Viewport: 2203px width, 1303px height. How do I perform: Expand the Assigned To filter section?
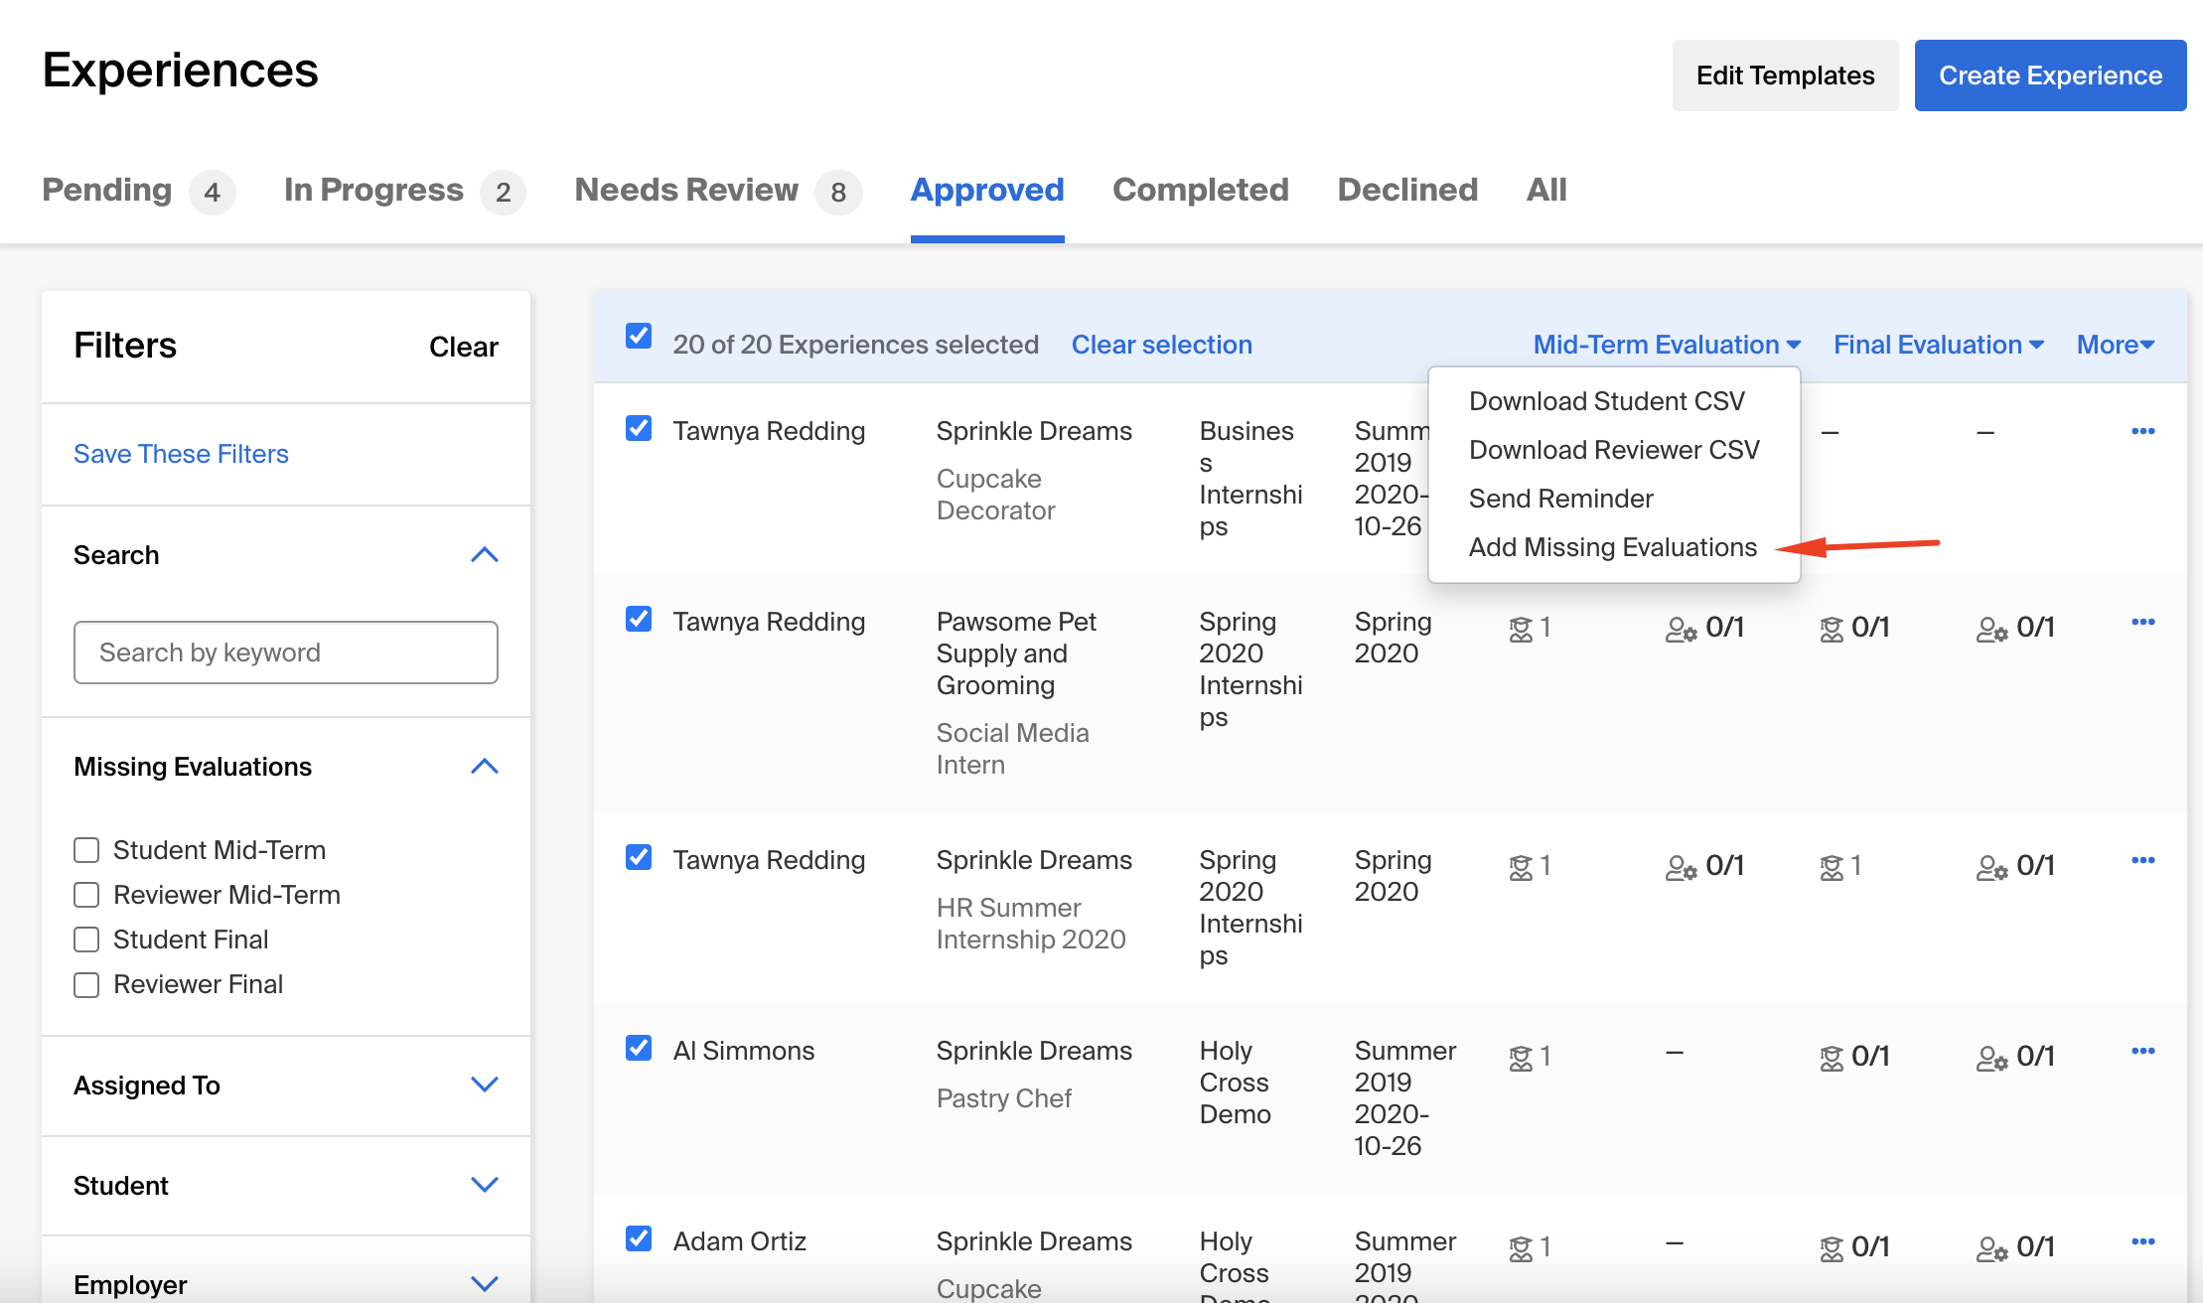[484, 1085]
